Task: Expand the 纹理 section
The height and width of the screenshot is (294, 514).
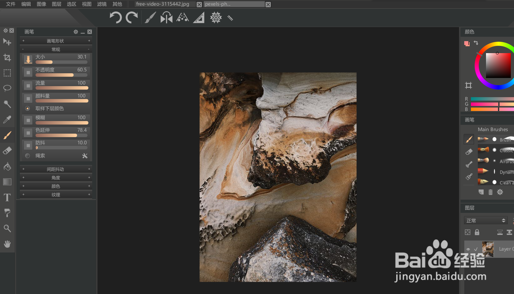Action: (56, 195)
